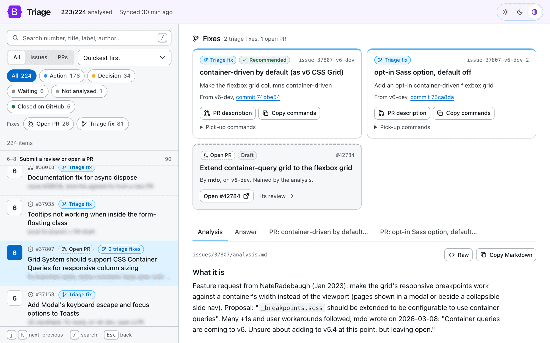Open #42784 in external link
Screen dimensions: 550x343
click(226, 196)
